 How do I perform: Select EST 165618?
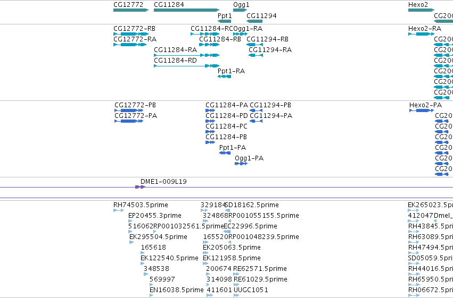click(143, 253)
